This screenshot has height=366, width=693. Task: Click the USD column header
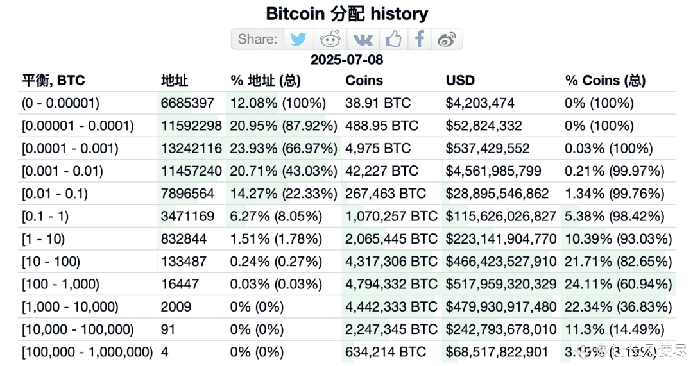460,80
